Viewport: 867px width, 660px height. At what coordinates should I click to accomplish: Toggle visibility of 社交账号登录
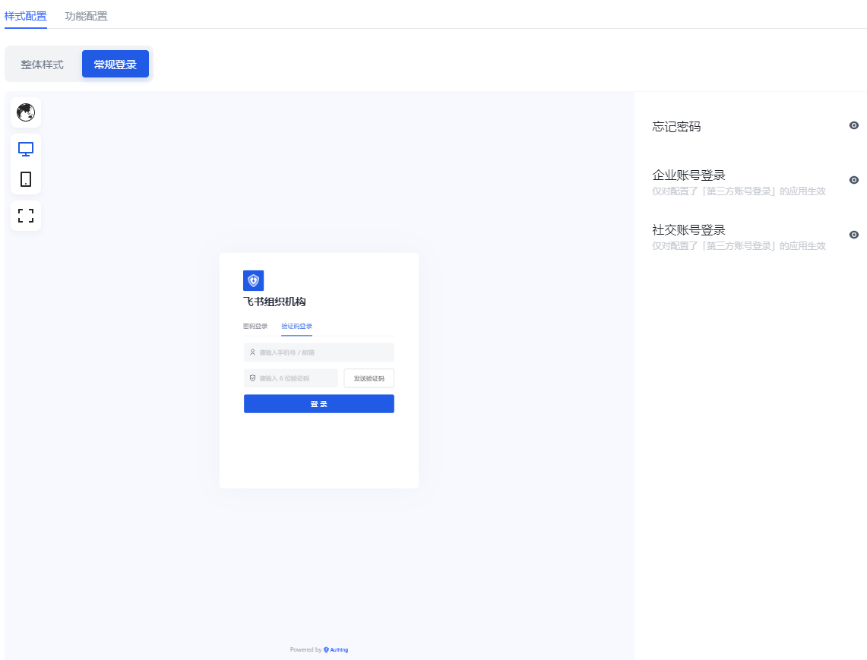click(x=853, y=235)
